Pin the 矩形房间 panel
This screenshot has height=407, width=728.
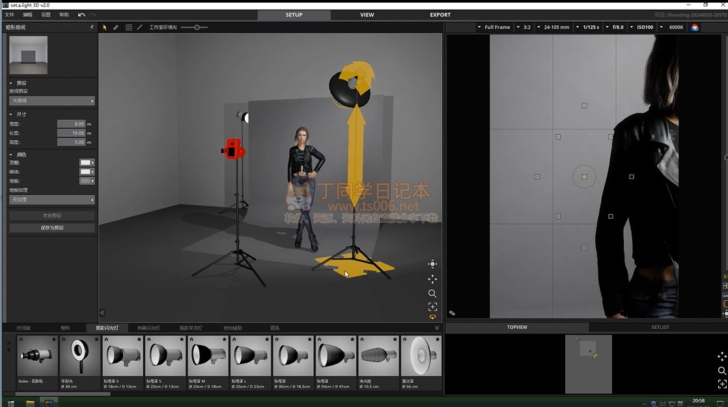coord(91,27)
